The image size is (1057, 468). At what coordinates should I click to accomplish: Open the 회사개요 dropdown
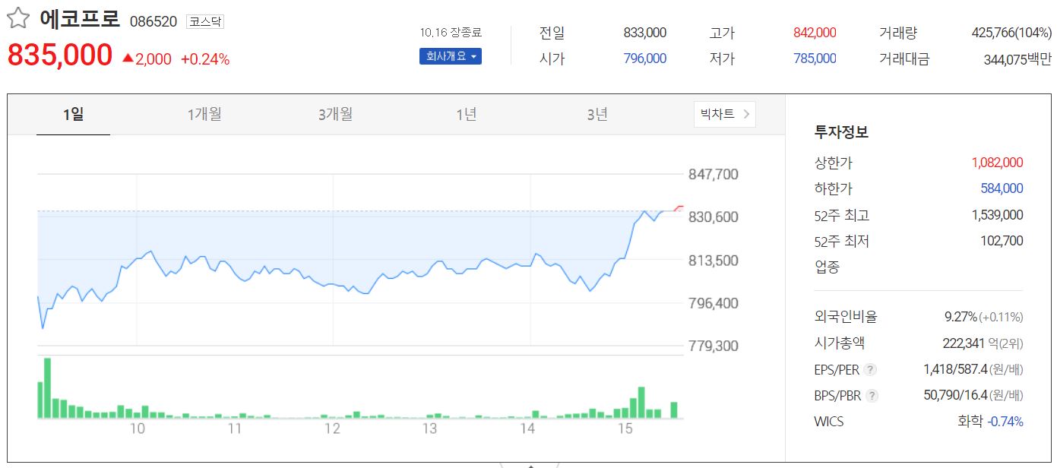[450, 55]
